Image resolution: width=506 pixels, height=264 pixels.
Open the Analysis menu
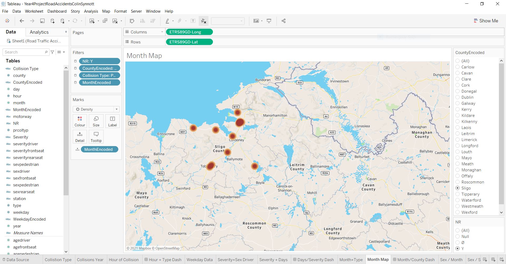91,11
